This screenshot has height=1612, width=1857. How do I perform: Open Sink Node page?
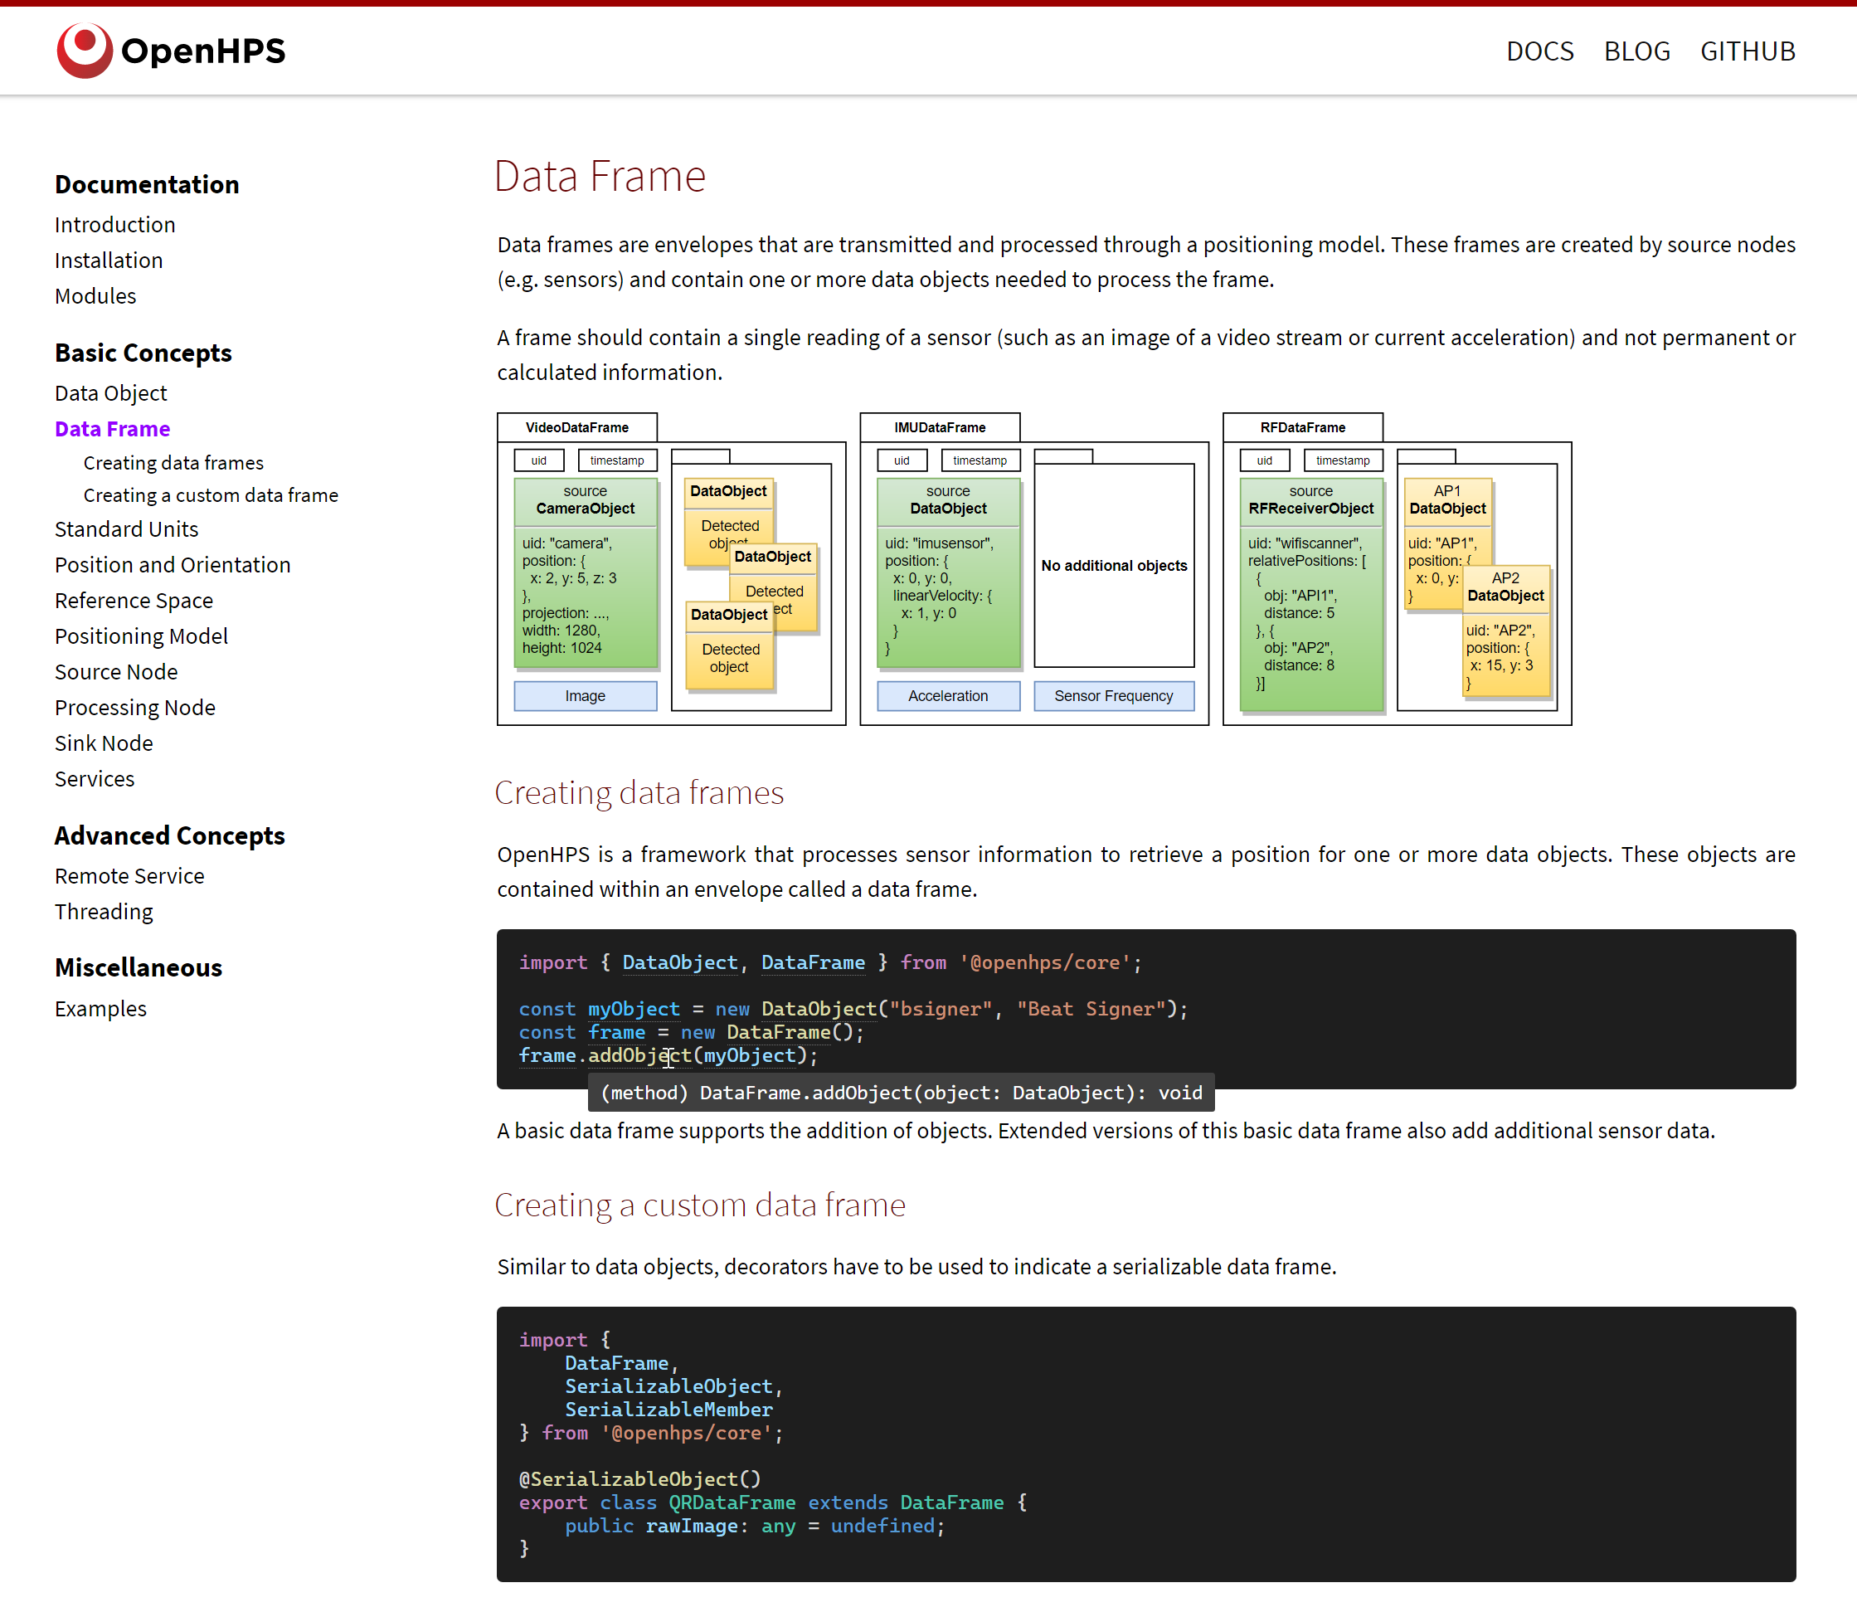(105, 743)
